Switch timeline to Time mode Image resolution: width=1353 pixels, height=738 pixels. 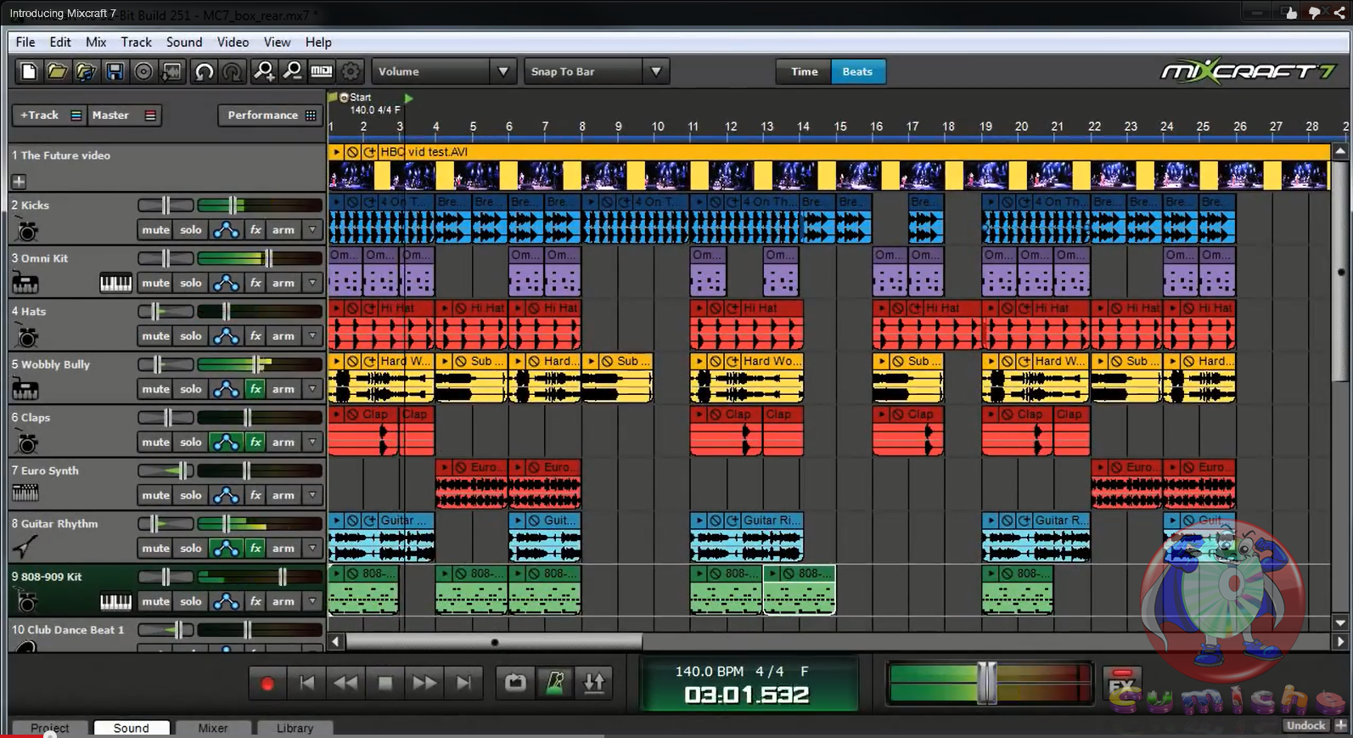804,71
